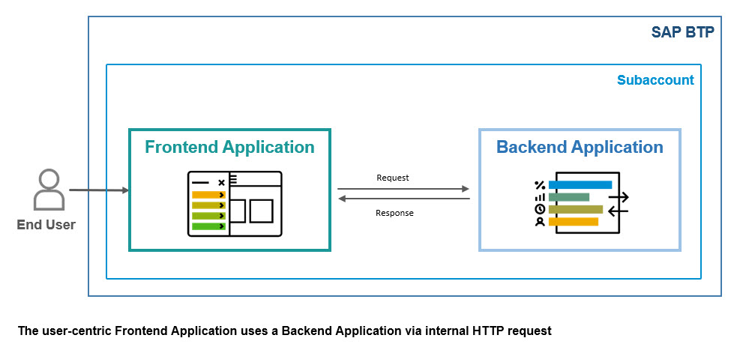Click the clock symbol in backend icon
737x362 pixels.
[x=540, y=209]
